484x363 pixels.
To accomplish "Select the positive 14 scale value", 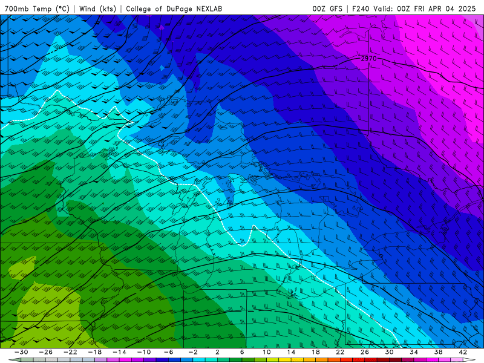I will (291, 352).
